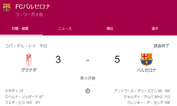Click the バルセロナ team name under crest

pyautogui.click(x=146, y=70)
